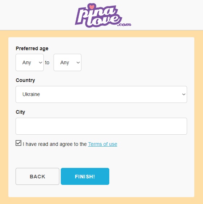This screenshot has height=204, width=203.
Task: Select the word "Ukraine" in the country field
Action: click(31, 94)
